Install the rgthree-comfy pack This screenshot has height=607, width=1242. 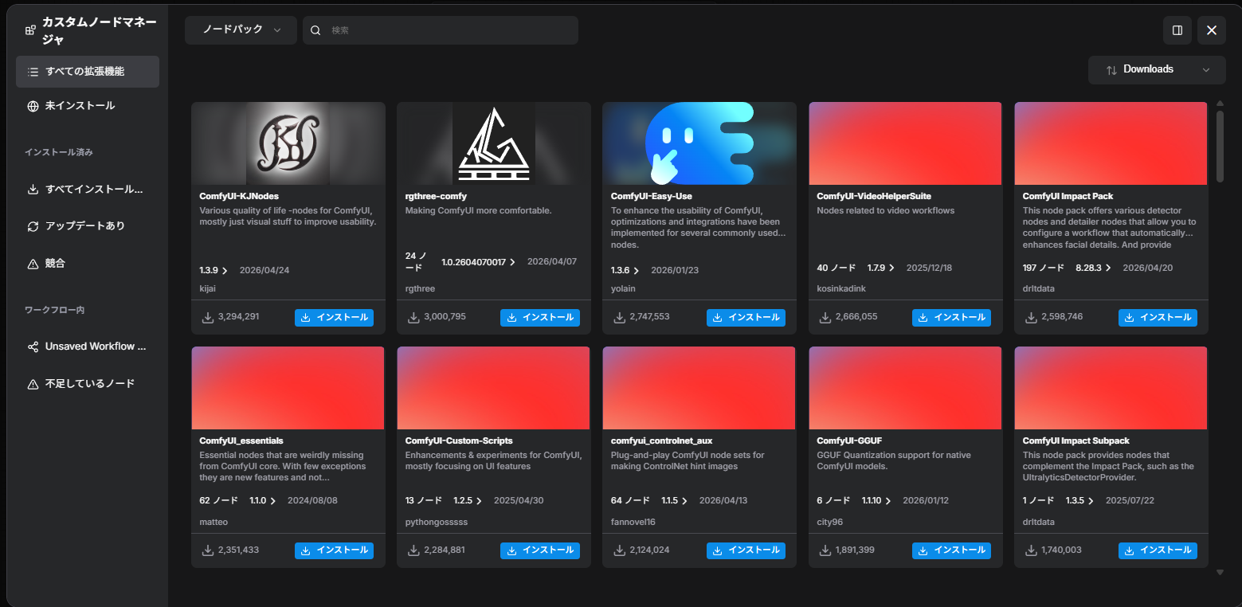[x=540, y=317]
